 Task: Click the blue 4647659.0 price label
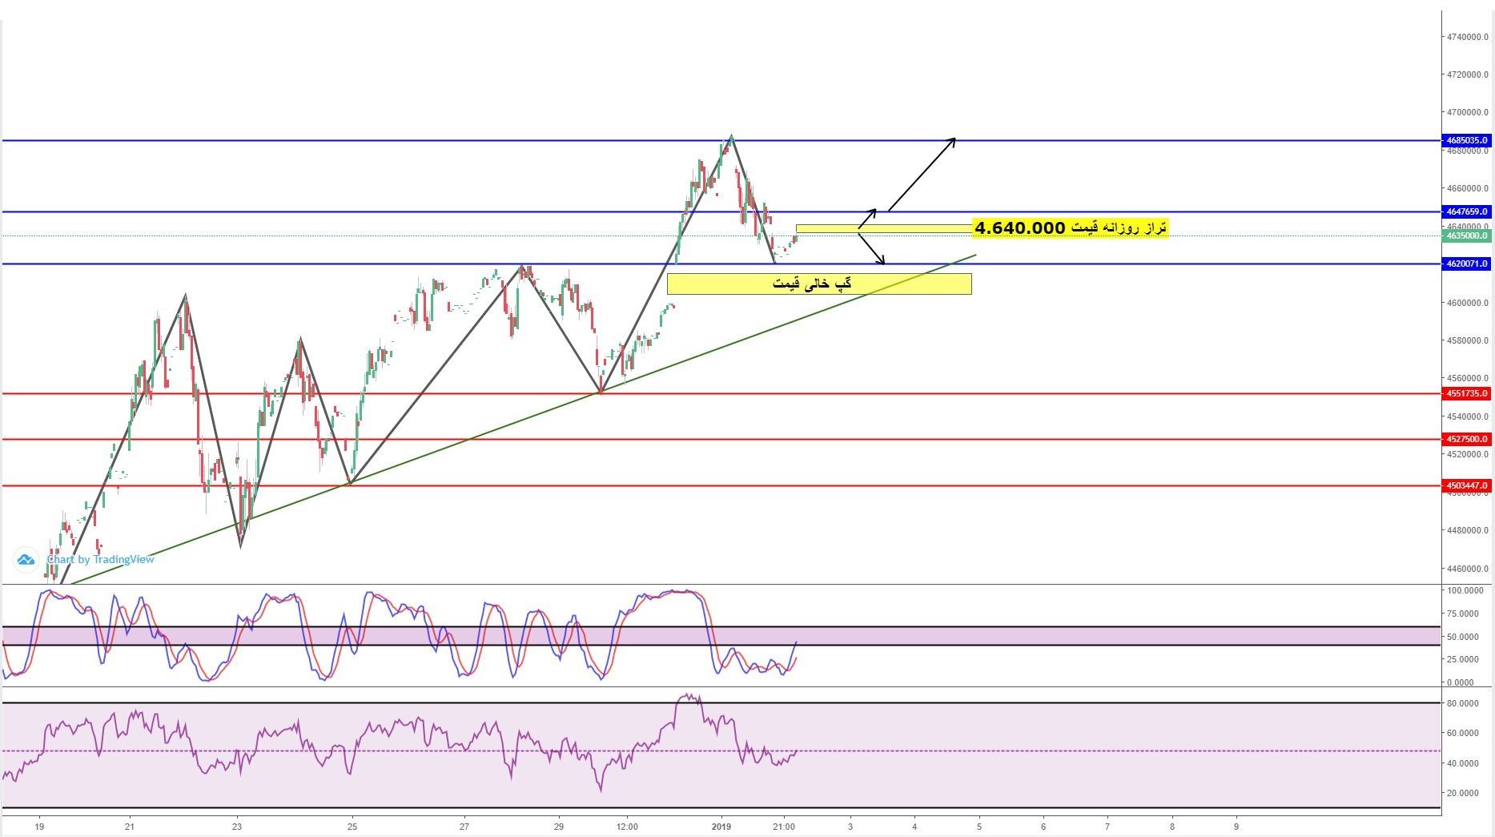pos(1467,211)
